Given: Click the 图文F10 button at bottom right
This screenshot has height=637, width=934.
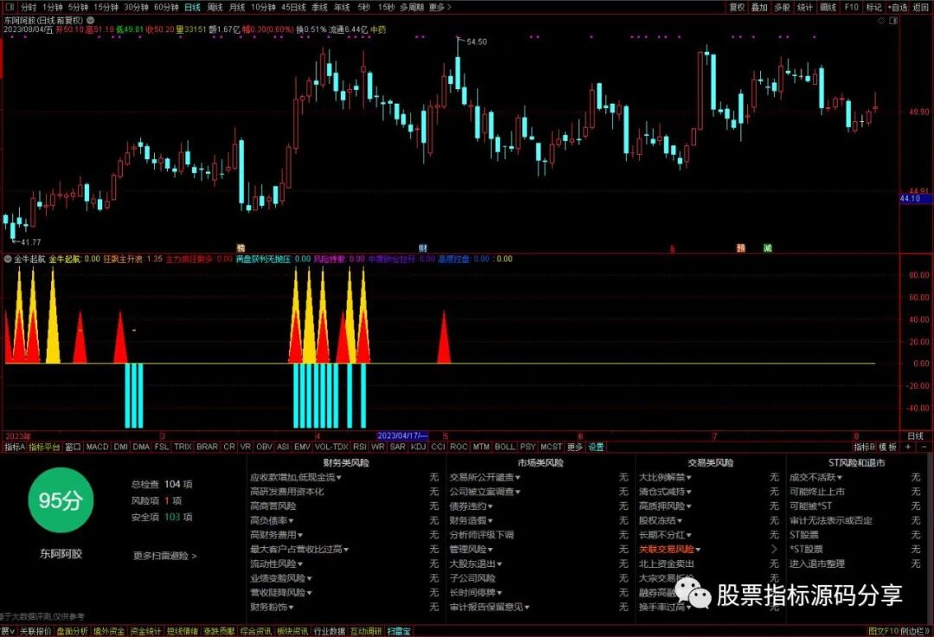Looking at the screenshot, I should 883,631.
